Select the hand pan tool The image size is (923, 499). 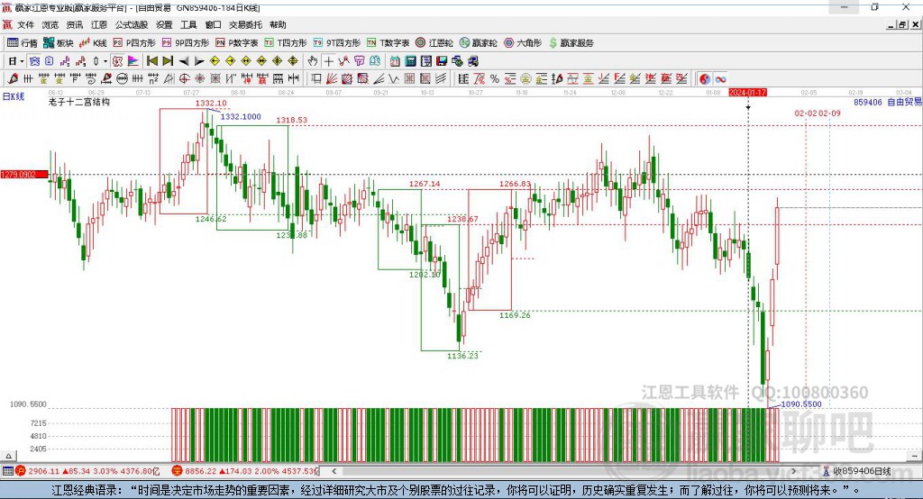313,61
